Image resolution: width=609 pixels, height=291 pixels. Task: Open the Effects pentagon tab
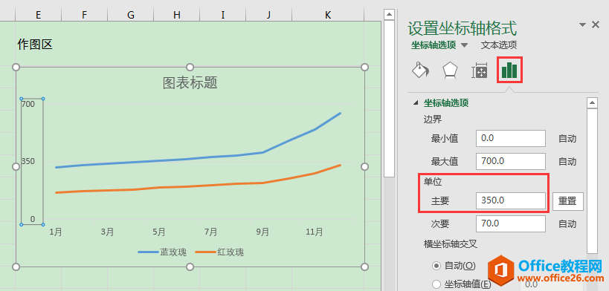(x=450, y=71)
